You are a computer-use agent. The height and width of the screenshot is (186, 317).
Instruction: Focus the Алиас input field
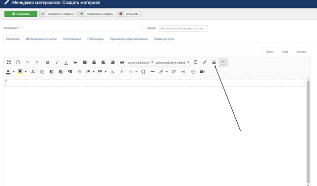[183, 29]
